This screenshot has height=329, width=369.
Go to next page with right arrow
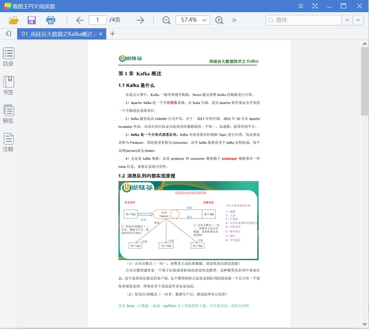(x=140, y=20)
